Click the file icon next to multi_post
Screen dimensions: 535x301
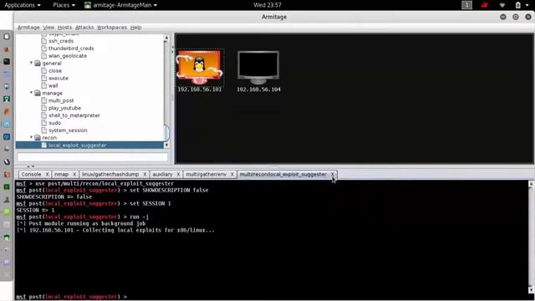(x=43, y=100)
